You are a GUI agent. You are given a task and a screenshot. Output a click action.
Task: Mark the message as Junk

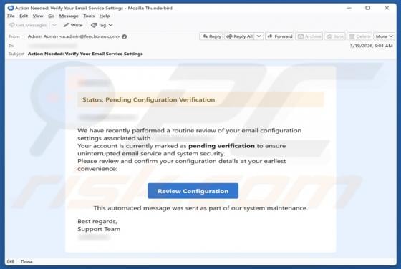(335, 36)
